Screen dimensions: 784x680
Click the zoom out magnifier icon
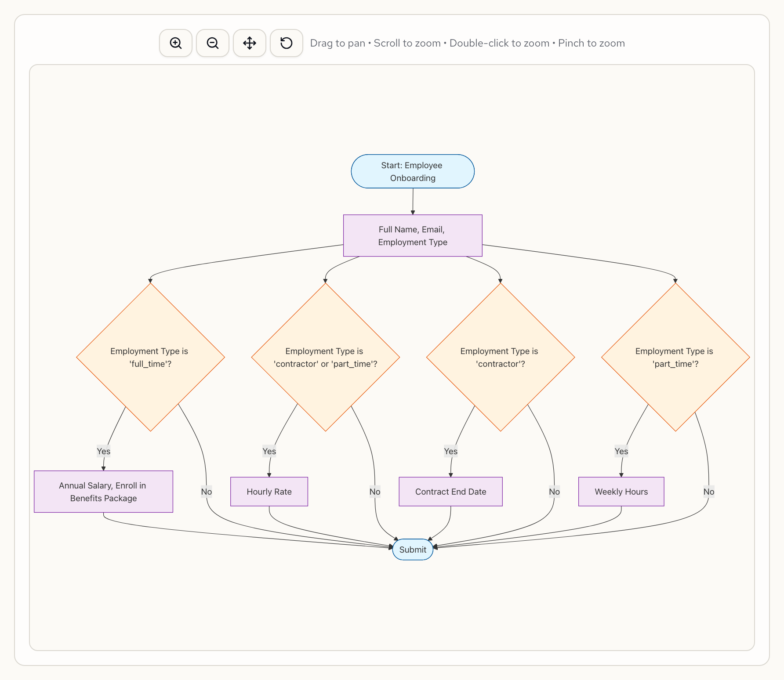tap(213, 43)
